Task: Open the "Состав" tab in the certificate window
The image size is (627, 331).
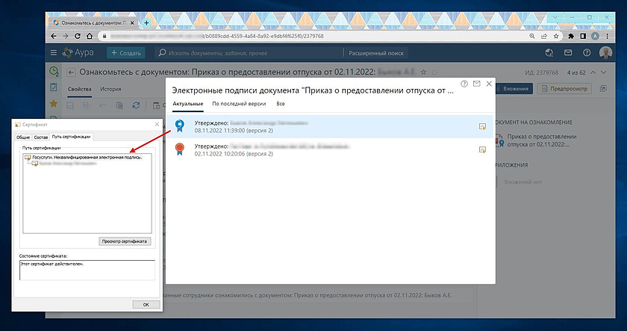Action: coord(41,137)
